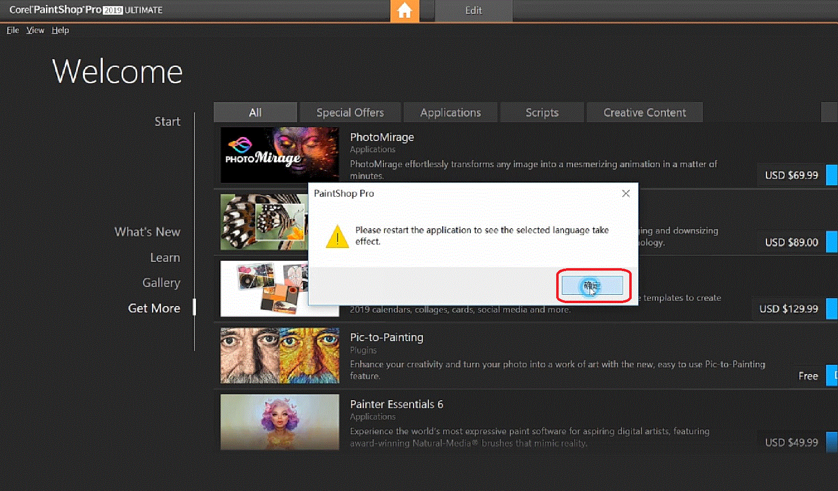Open the View menu
This screenshot has width=838, height=491.
(x=35, y=30)
